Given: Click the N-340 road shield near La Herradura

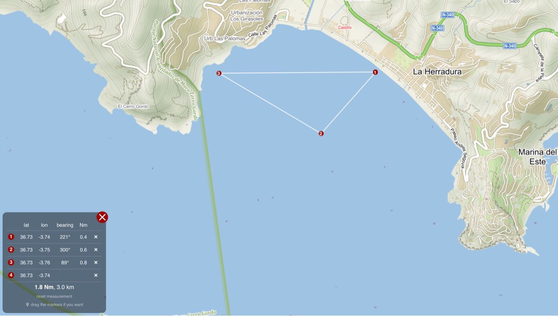Looking at the screenshot, I should pyautogui.click(x=437, y=28).
